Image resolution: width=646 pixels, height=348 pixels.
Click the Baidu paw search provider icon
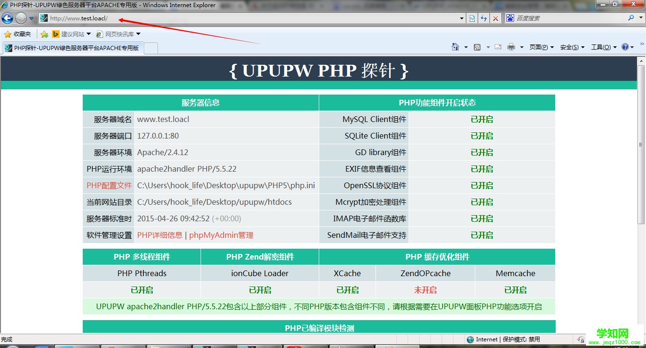click(510, 18)
